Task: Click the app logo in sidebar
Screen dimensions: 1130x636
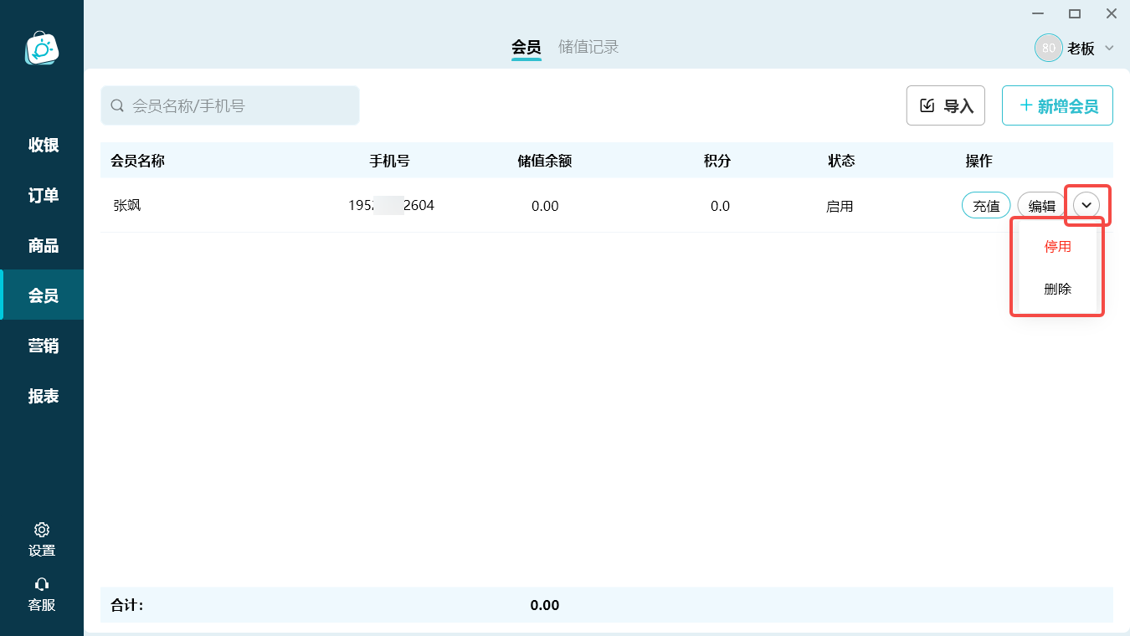Action: coord(42,49)
